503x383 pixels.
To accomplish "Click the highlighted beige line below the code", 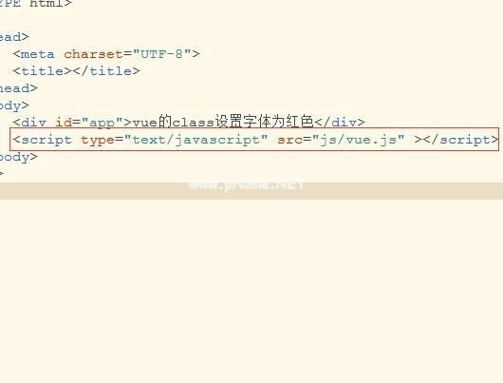I will click(251, 191).
